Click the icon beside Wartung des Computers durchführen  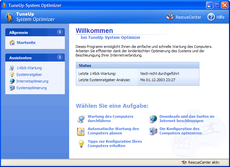click(81, 119)
